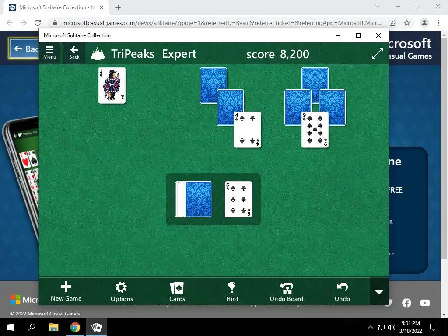
Task: Open the tab search dropdown chevron
Action: click(378, 6)
